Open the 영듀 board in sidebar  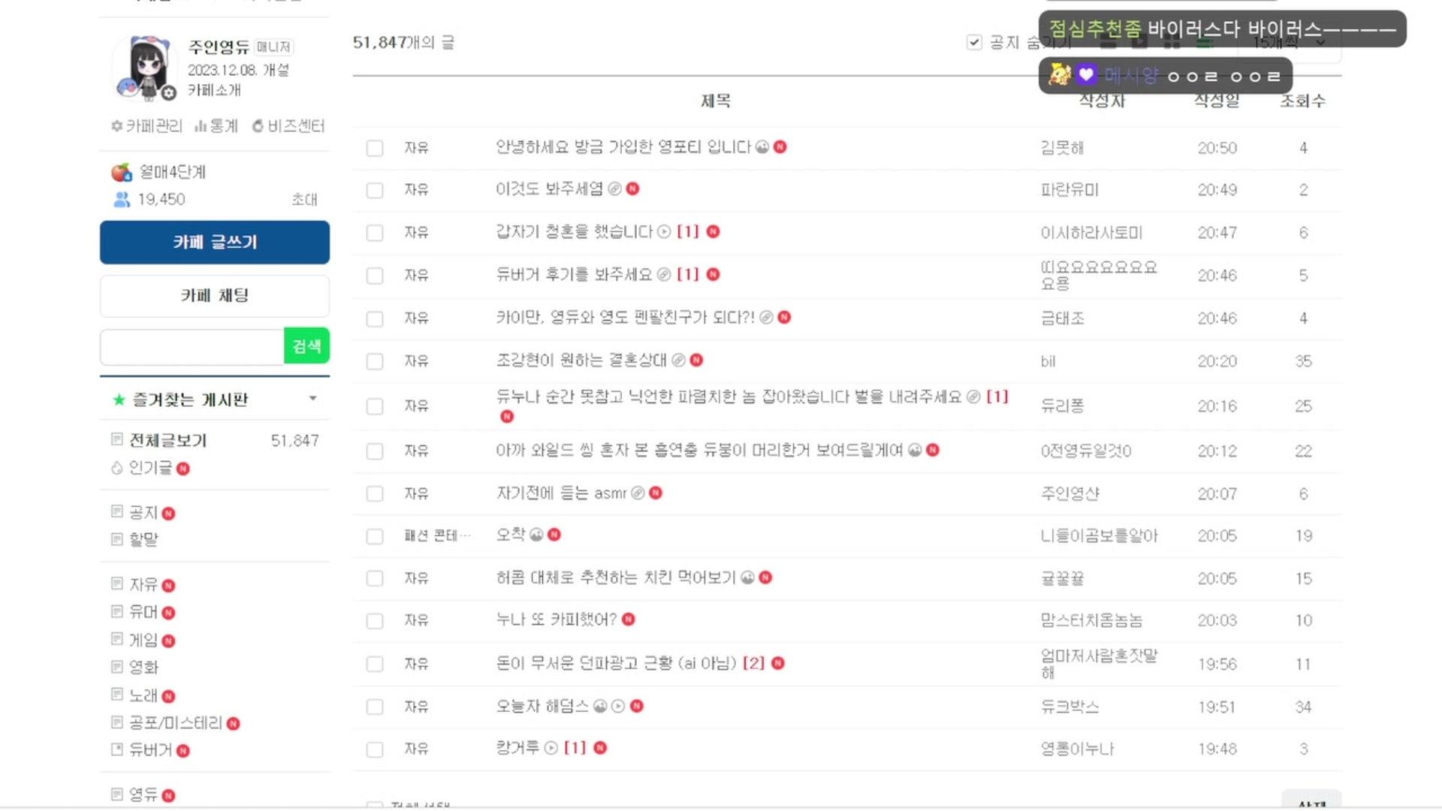(143, 794)
